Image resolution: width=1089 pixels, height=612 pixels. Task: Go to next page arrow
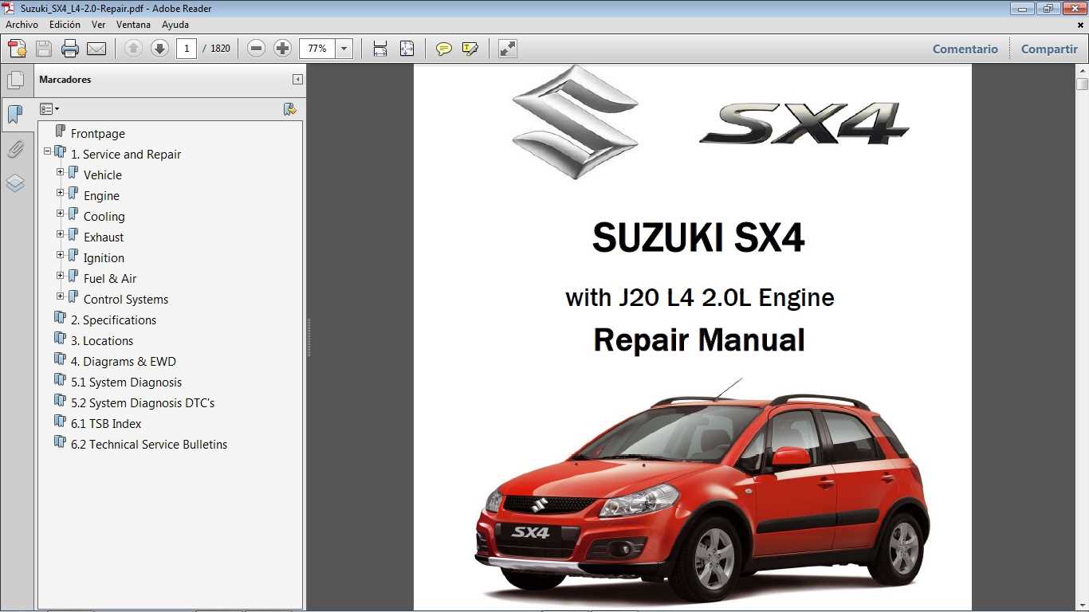[x=159, y=49]
